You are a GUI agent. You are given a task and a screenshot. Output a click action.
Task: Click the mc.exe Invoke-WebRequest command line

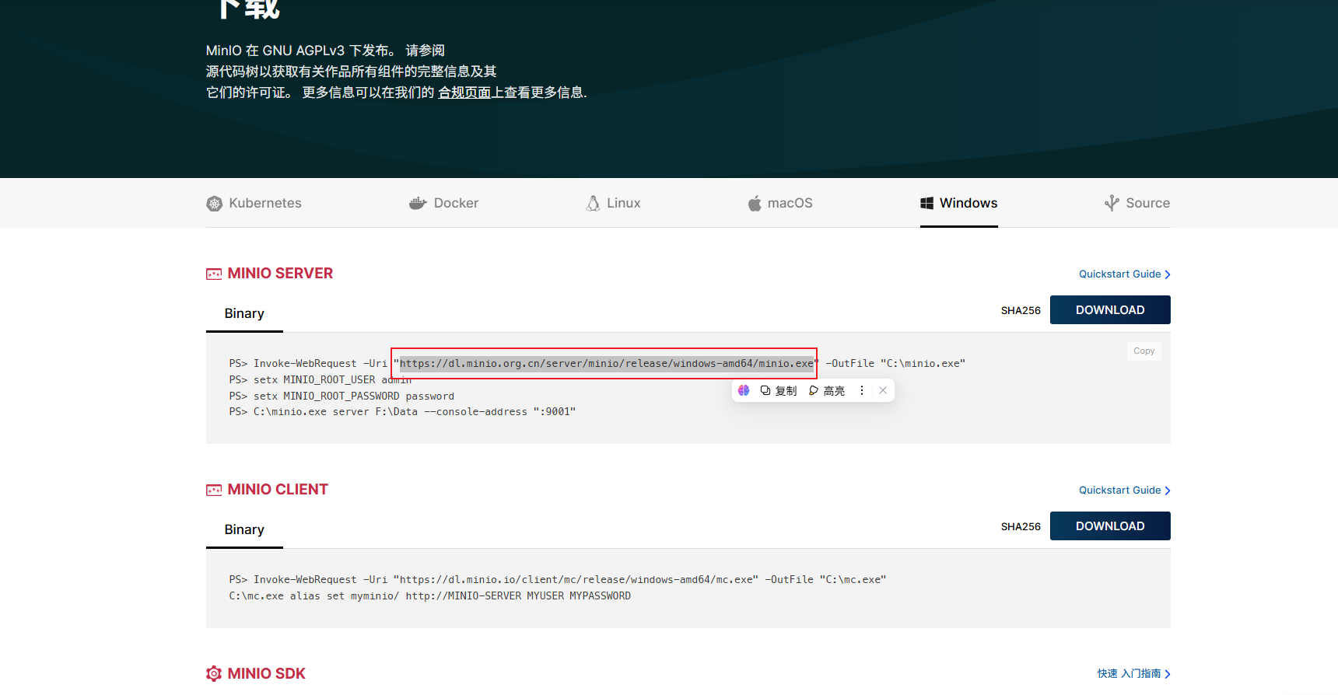point(558,579)
